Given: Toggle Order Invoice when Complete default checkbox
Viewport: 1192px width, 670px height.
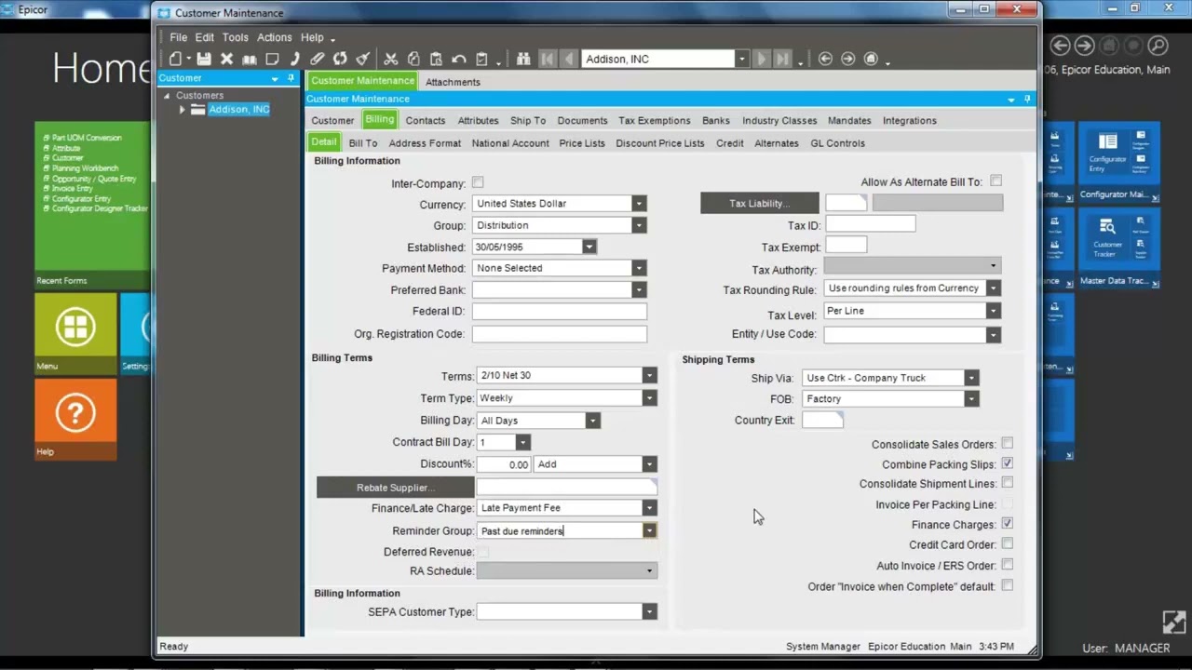Looking at the screenshot, I should 1007,585.
